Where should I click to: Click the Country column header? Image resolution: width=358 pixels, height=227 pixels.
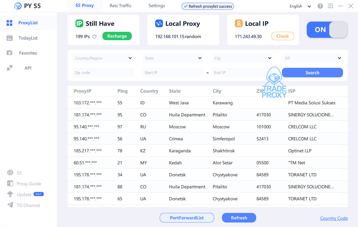point(149,91)
